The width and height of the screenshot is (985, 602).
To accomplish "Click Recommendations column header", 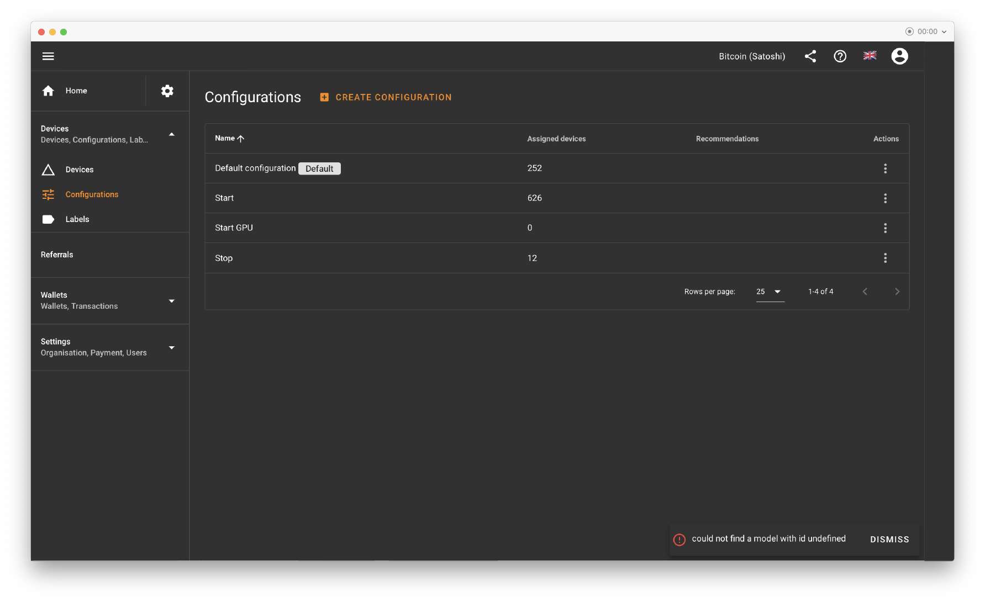I will pos(727,139).
